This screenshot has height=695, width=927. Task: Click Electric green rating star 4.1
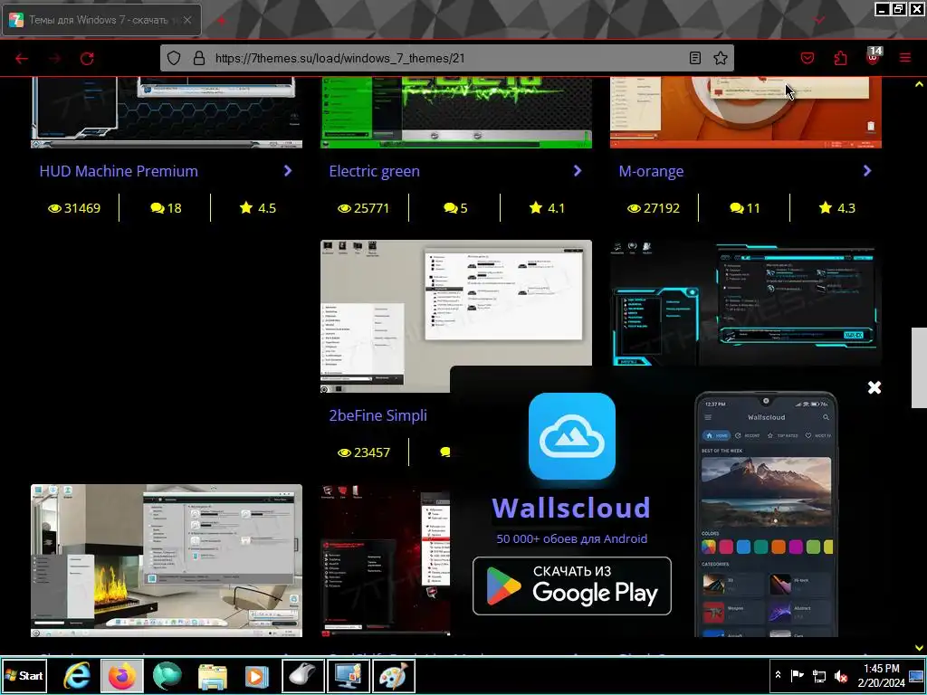(x=547, y=208)
